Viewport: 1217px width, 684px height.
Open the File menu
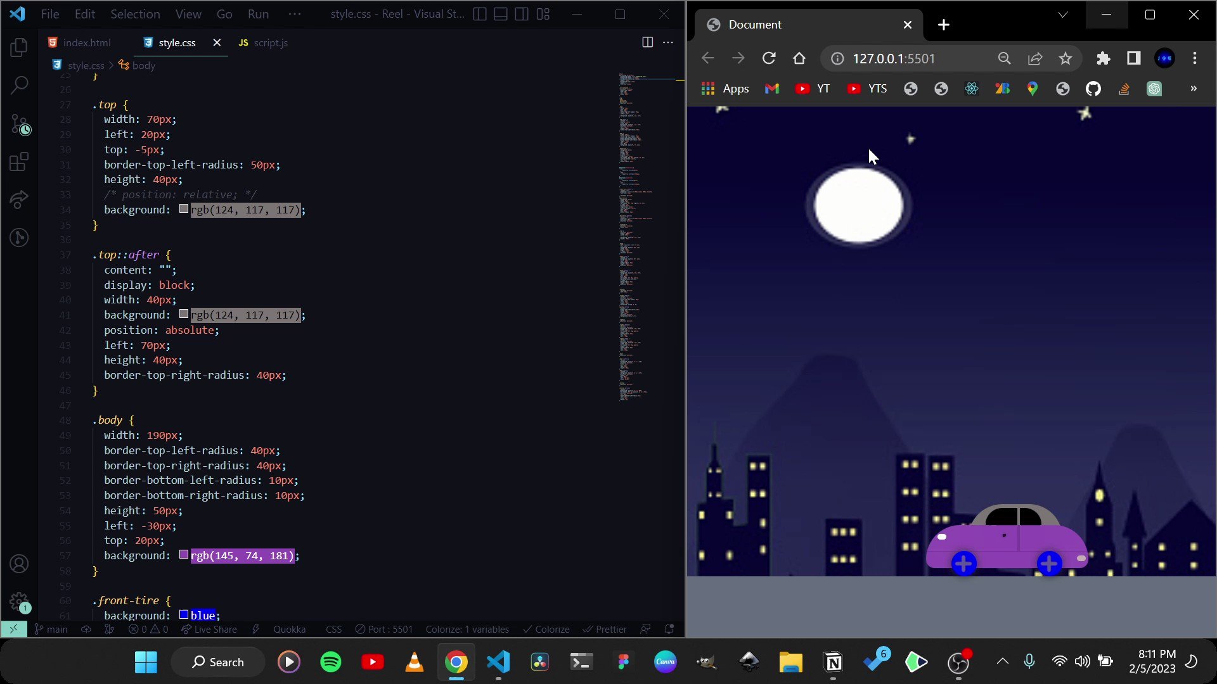(x=49, y=14)
